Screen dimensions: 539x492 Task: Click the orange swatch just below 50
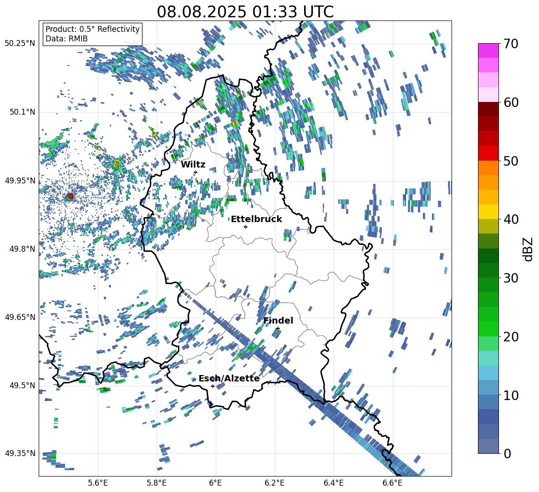(x=488, y=168)
